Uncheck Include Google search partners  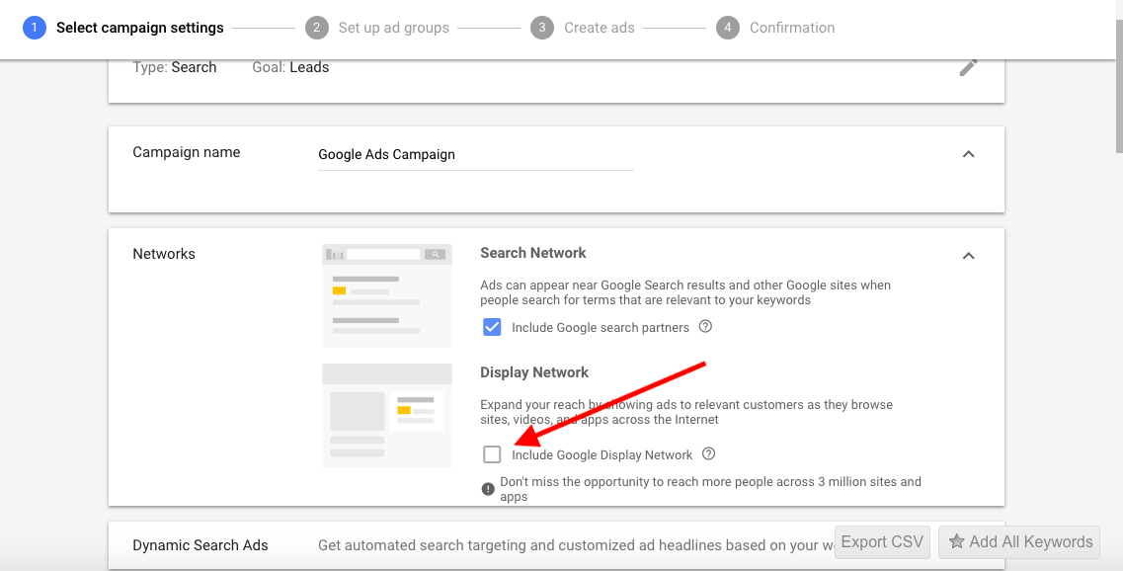492,327
